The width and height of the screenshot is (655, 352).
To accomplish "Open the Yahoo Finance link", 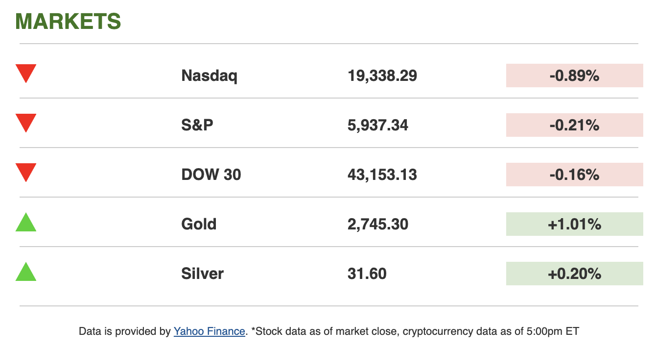I will click(x=209, y=331).
